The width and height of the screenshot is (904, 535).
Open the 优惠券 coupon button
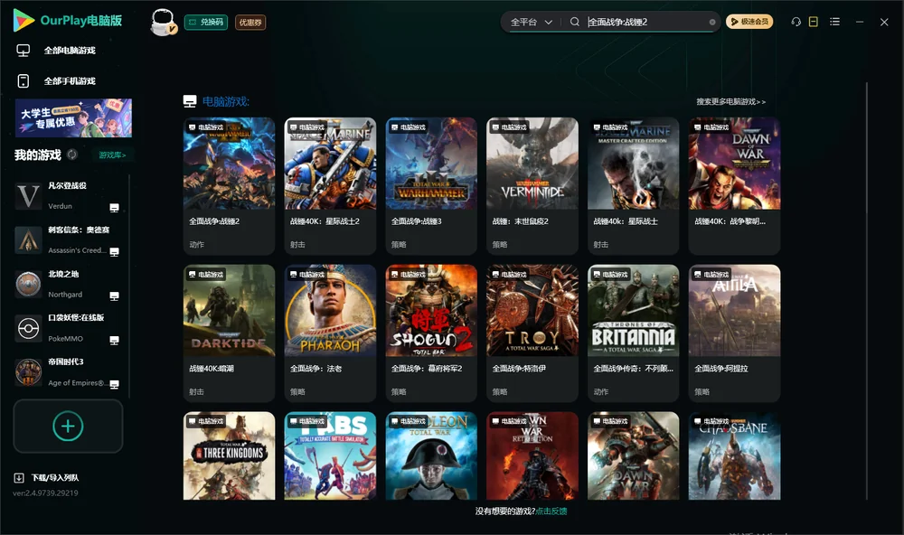click(x=250, y=23)
